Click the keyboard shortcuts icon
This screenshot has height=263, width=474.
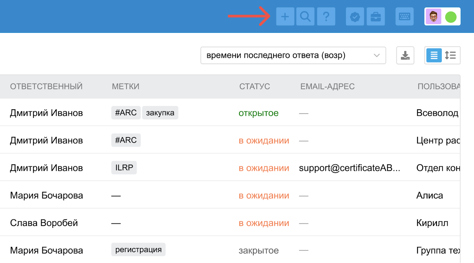tap(404, 17)
